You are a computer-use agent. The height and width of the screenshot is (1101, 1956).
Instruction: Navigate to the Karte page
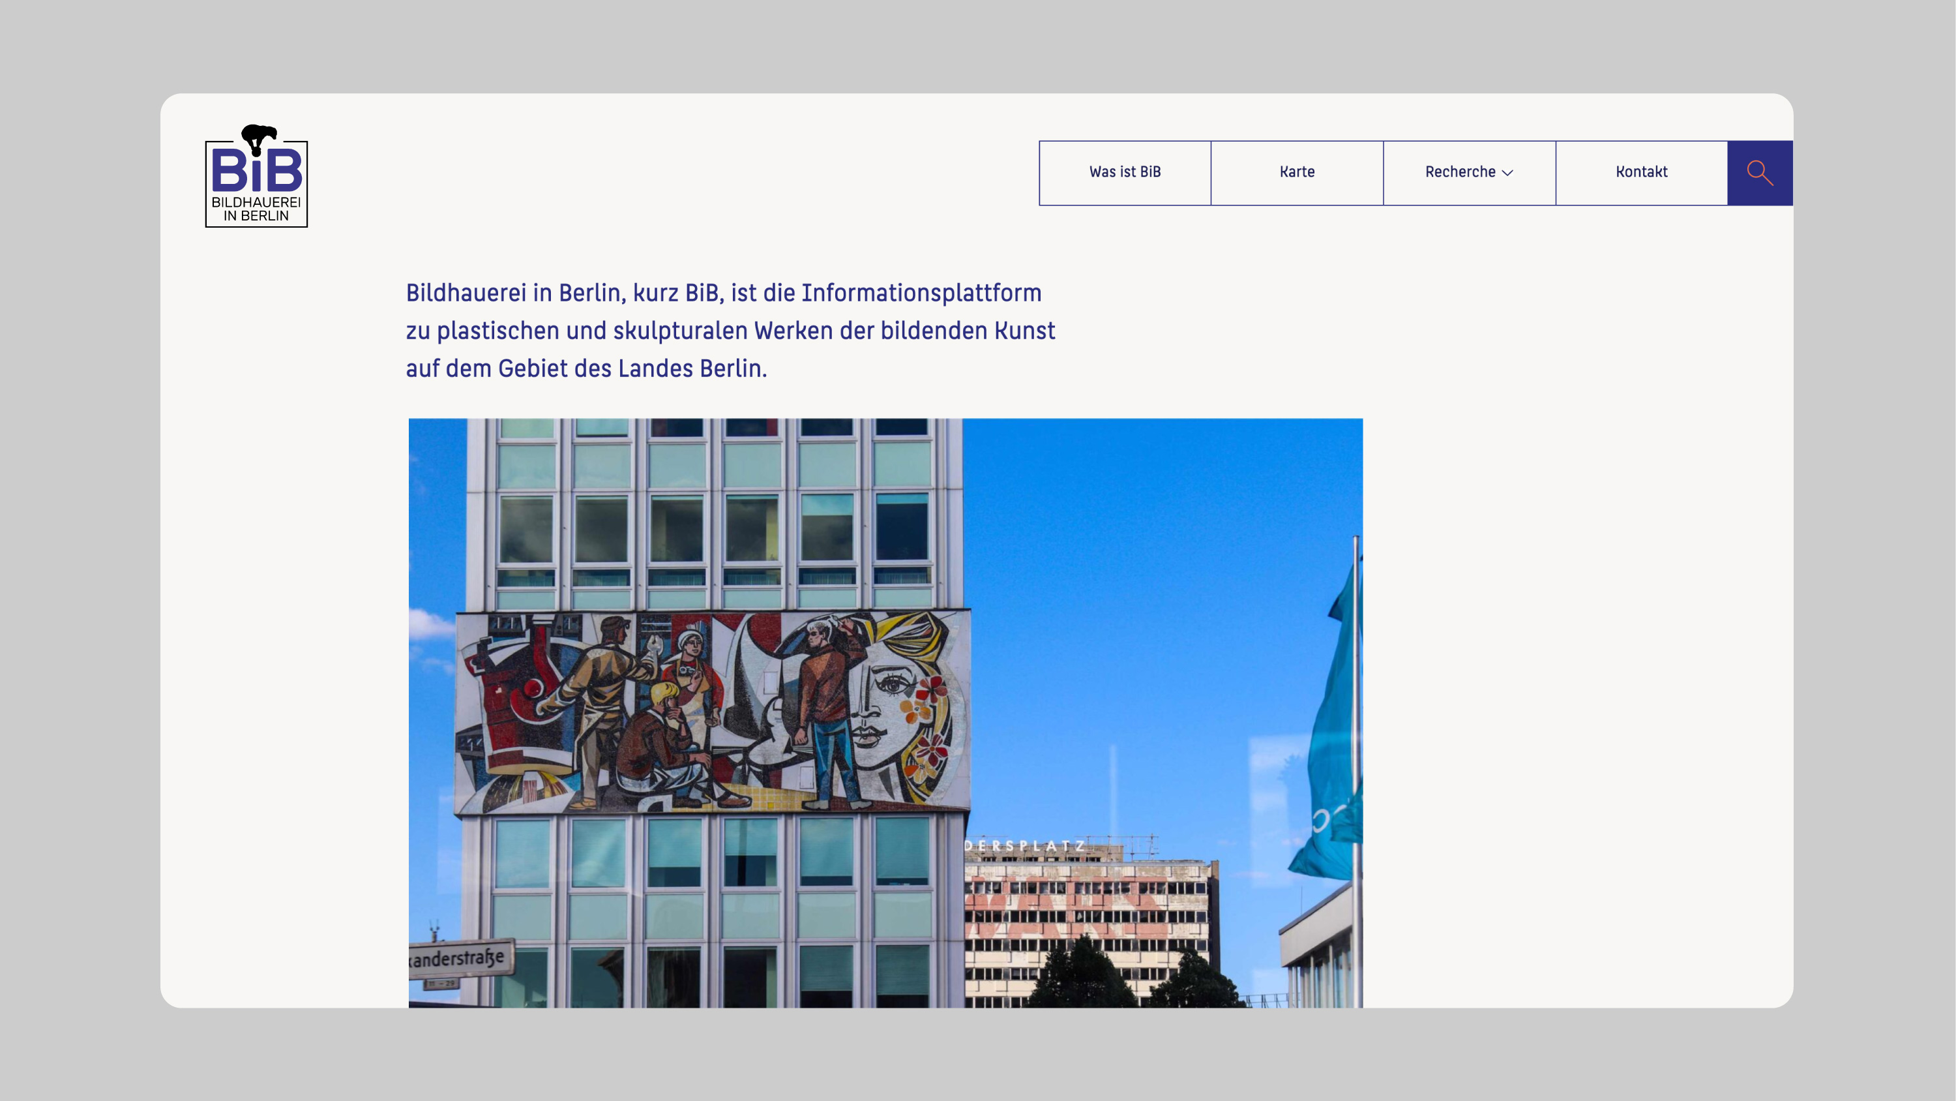pyautogui.click(x=1297, y=172)
